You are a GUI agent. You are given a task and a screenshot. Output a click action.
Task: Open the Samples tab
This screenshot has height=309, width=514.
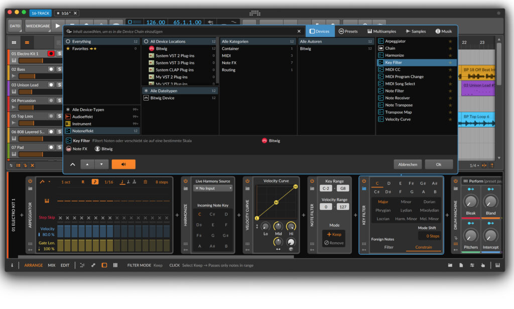click(416, 32)
